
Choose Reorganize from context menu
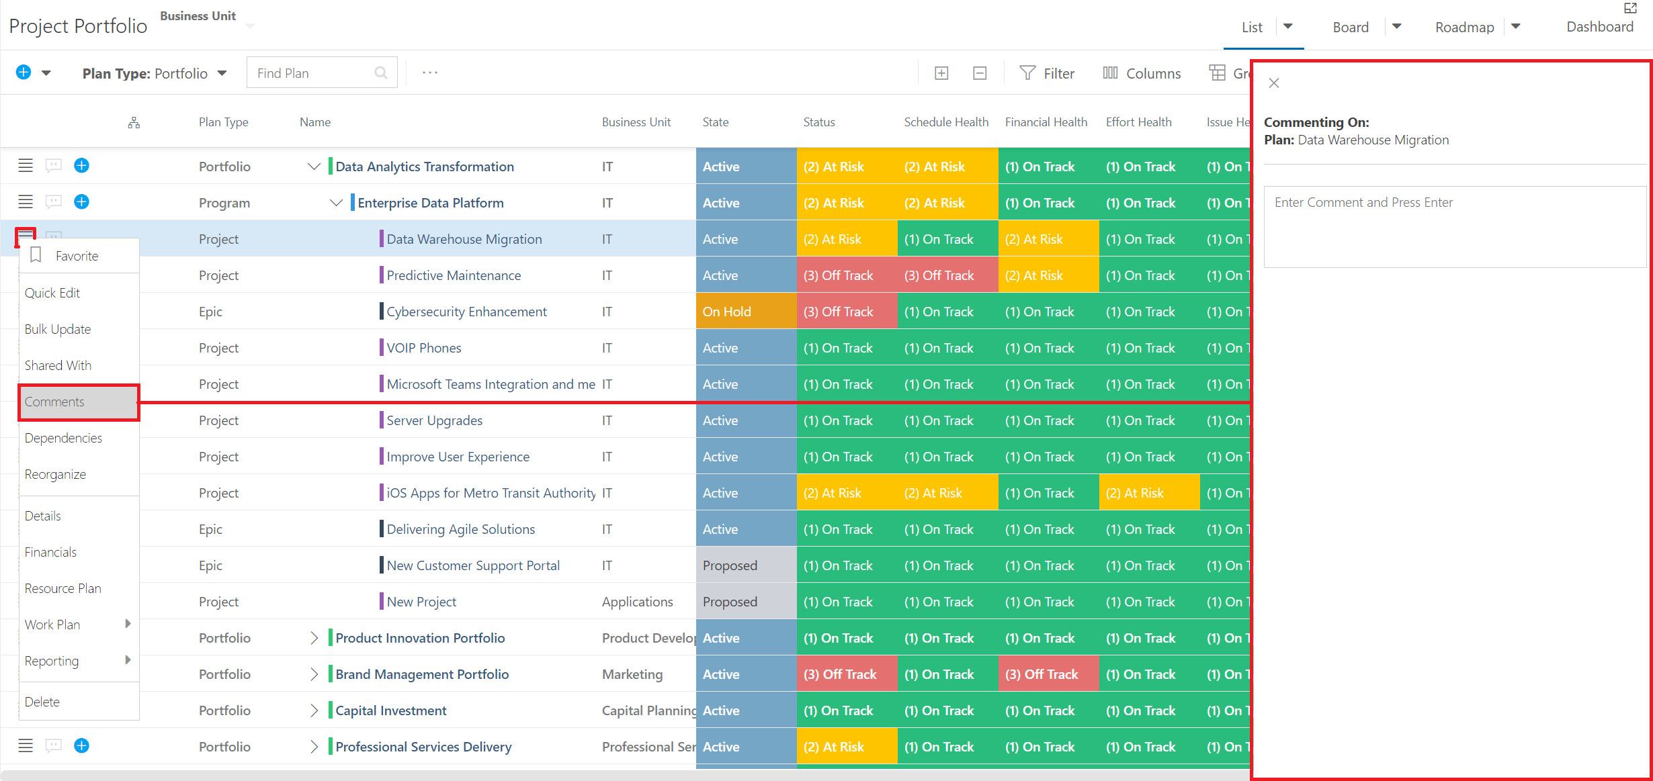coord(79,474)
